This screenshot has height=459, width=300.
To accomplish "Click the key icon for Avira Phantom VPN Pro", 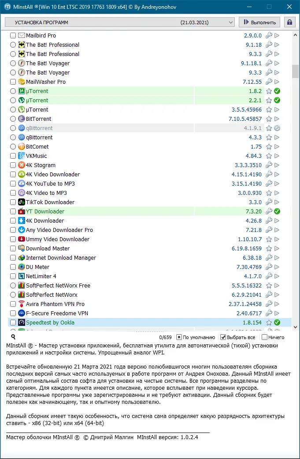I will point(269,304).
